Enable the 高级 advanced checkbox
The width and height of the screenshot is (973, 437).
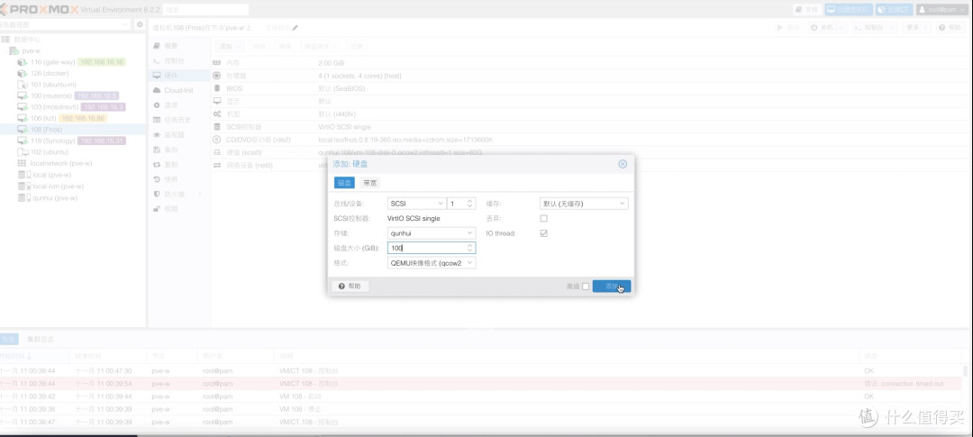(x=586, y=287)
